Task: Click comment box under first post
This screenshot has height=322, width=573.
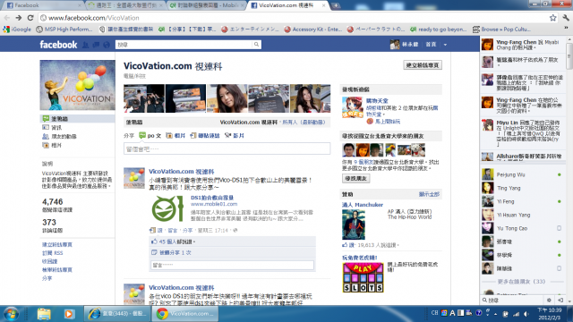Action: click(233, 265)
